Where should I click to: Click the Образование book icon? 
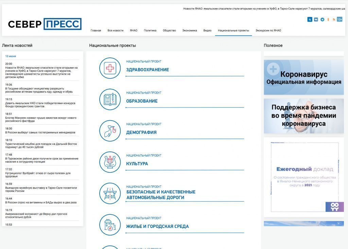click(110, 100)
